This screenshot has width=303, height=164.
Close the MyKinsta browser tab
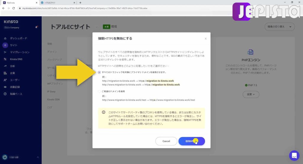(36, 3)
